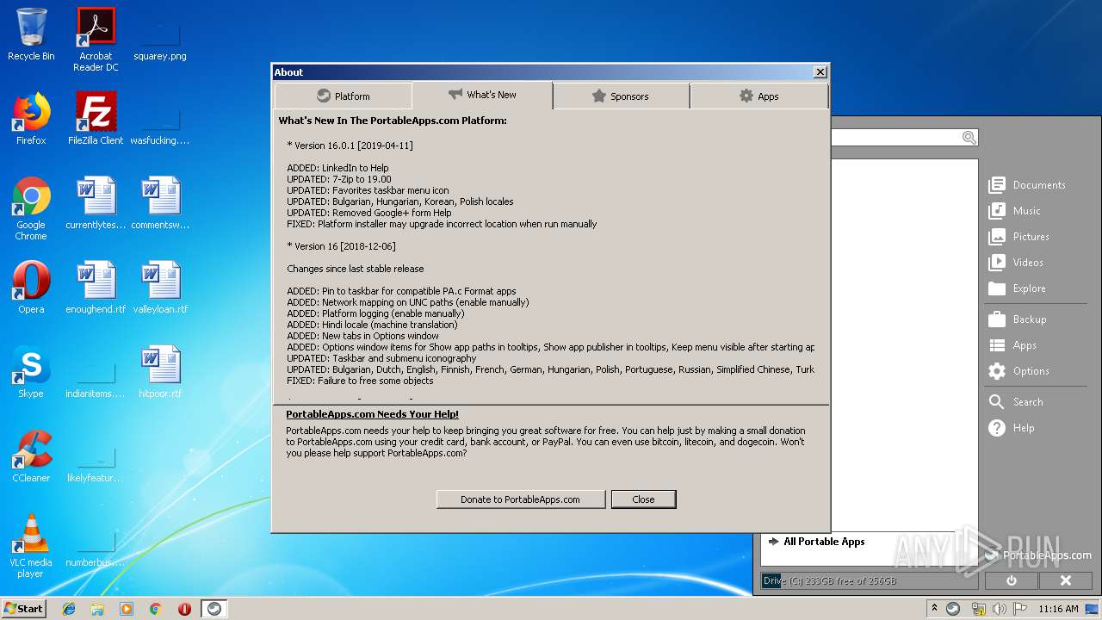Click the volume tray icon
The height and width of the screenshot is (620, 1102).
[x=999, y=609]
